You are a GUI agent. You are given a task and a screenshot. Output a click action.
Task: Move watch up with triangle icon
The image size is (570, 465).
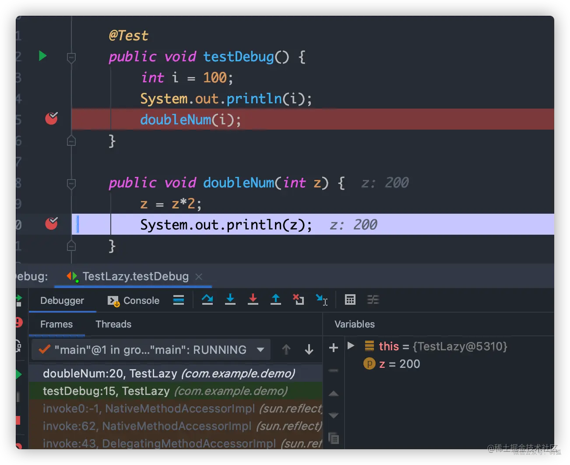click(334, 394)
